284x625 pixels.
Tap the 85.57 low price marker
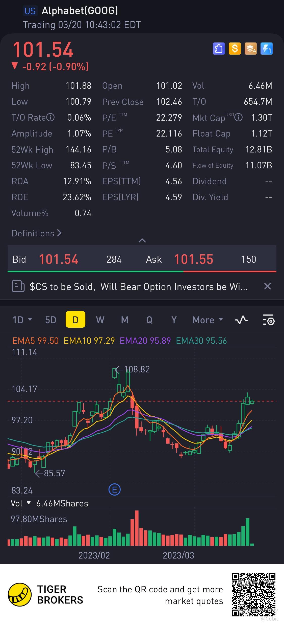pyautogui.click(x=50, y=473)
